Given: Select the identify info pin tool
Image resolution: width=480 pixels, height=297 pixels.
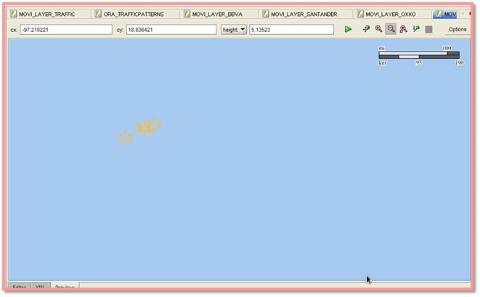Looking at the screenshot, I should [416, 29].
